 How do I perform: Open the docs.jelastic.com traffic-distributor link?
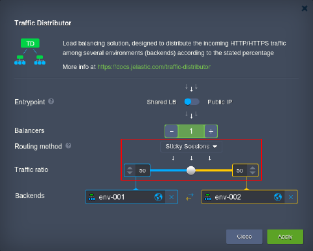pos(154,66)
